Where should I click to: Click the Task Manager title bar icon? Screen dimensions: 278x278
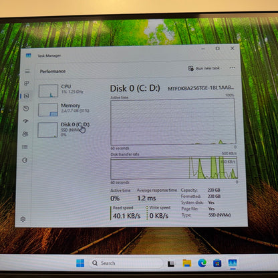tap(28, 55)
